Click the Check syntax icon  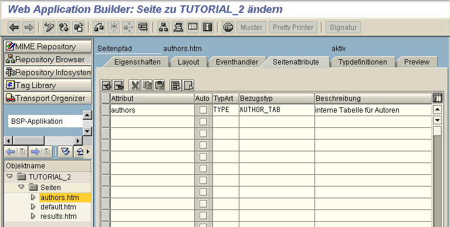(x=99, y=28)
